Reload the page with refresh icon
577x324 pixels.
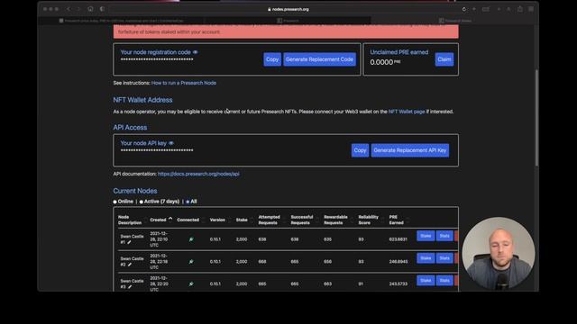coord(464,9)
